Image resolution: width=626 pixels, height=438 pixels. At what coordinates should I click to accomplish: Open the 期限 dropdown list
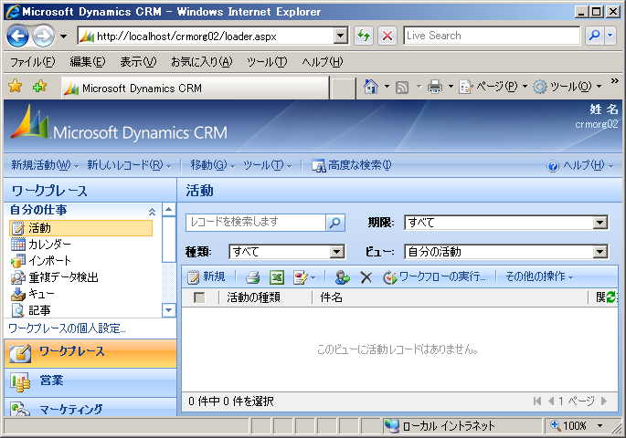pos(599,223)
